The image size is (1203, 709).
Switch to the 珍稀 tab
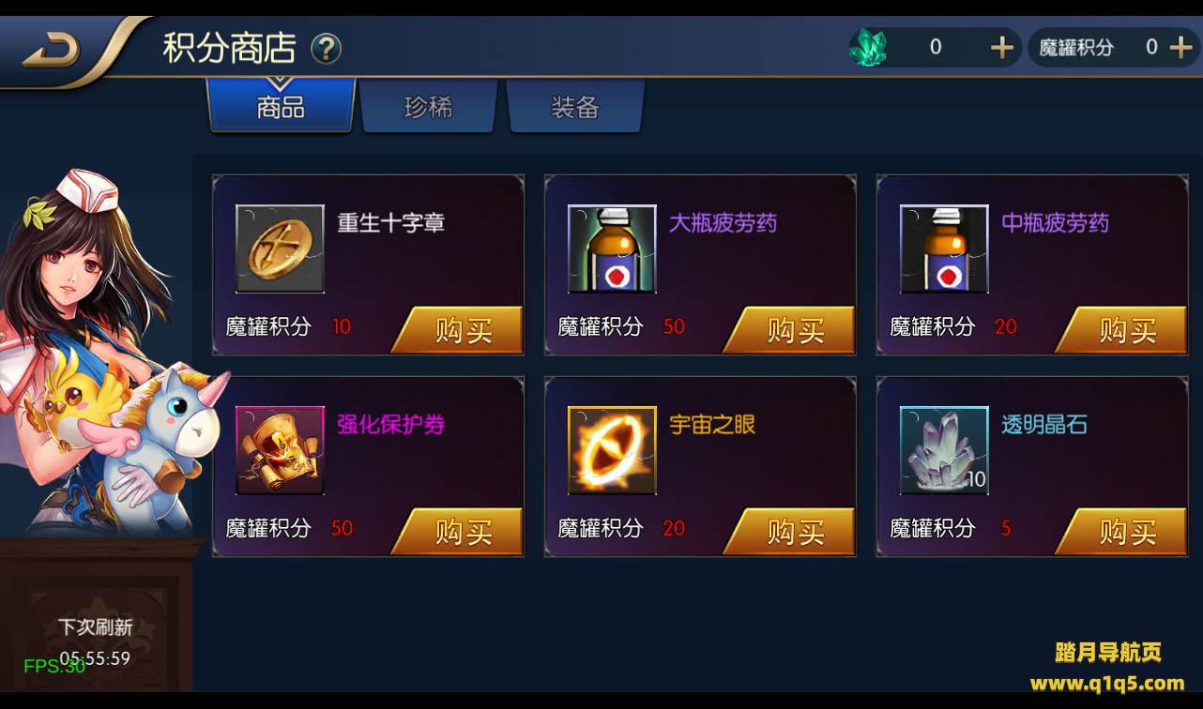pos(428,106)
